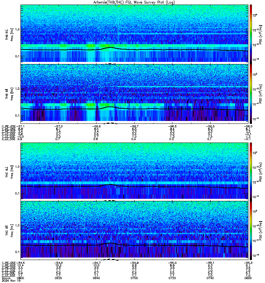Click the THB X_RE_GSE value -57.1

tap(20, 126)
